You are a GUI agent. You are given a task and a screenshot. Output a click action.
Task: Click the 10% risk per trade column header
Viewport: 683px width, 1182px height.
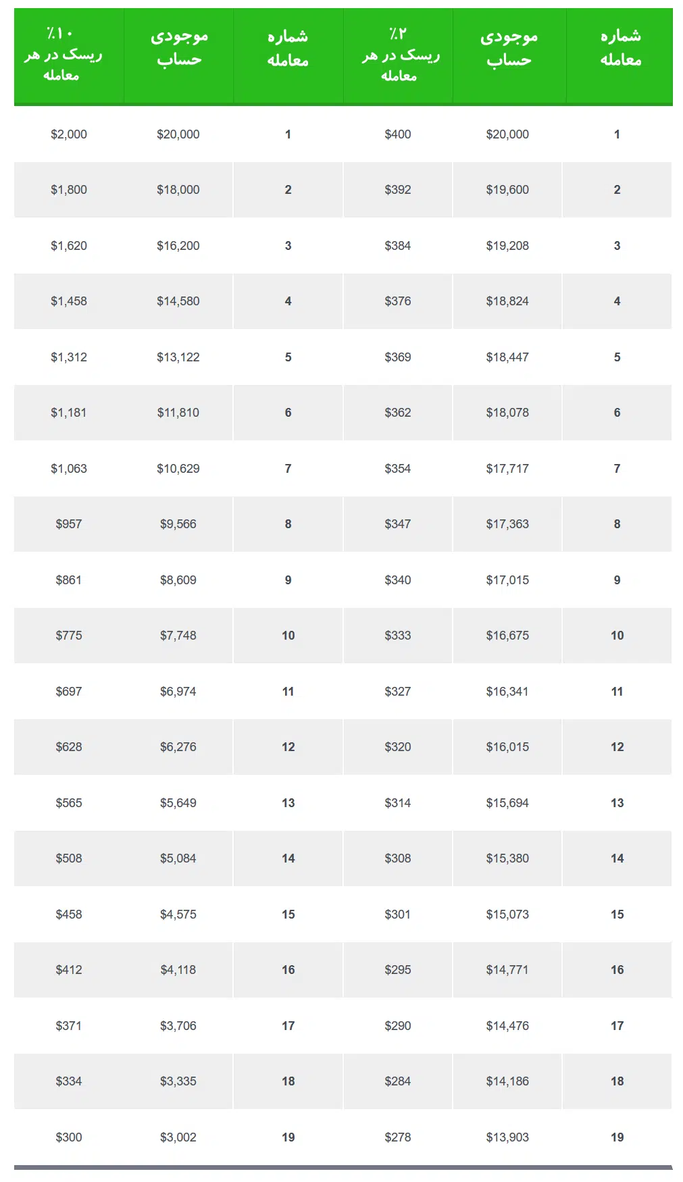click(x=68, y=56)
